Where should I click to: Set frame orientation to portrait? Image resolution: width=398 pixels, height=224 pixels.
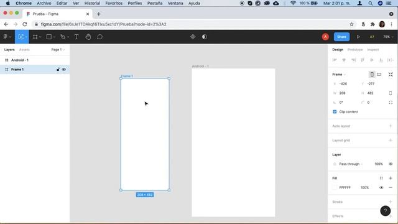372,75
